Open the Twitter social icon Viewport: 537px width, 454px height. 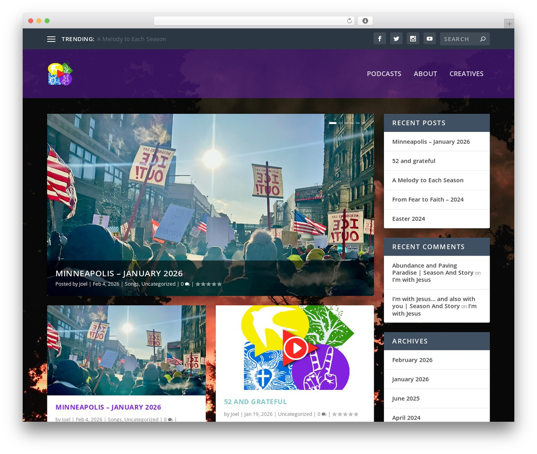pos(396,39)
